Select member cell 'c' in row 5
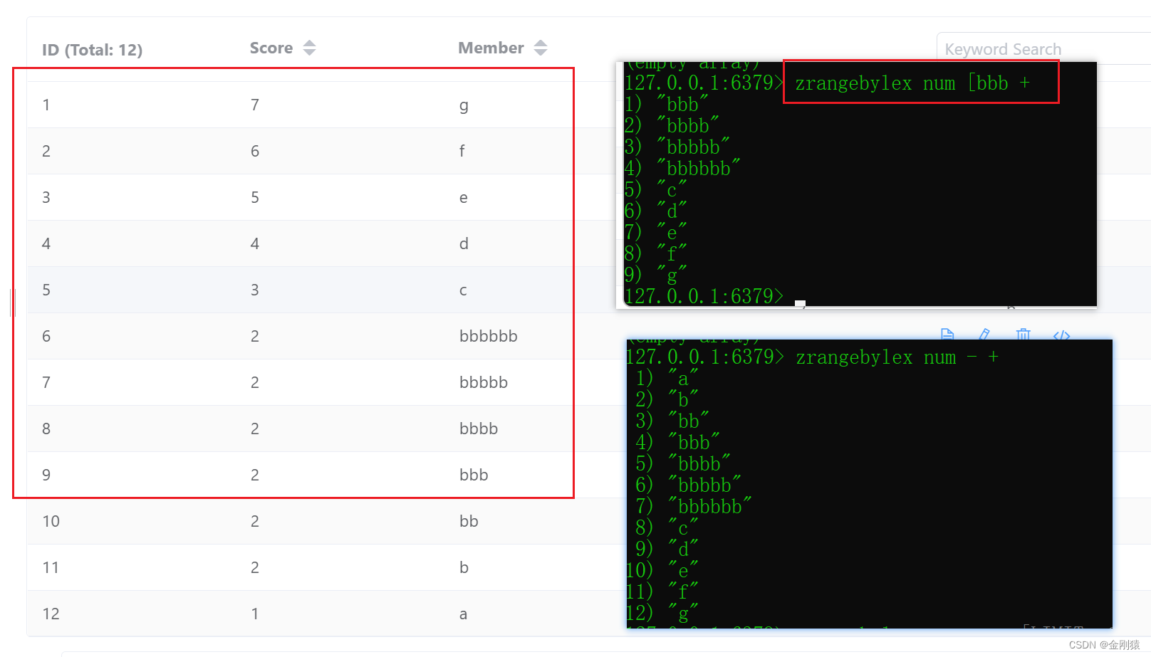Image resolution: width=1151 pixels, height=657 pixels. pyautogui.click(x=463, y=290)
